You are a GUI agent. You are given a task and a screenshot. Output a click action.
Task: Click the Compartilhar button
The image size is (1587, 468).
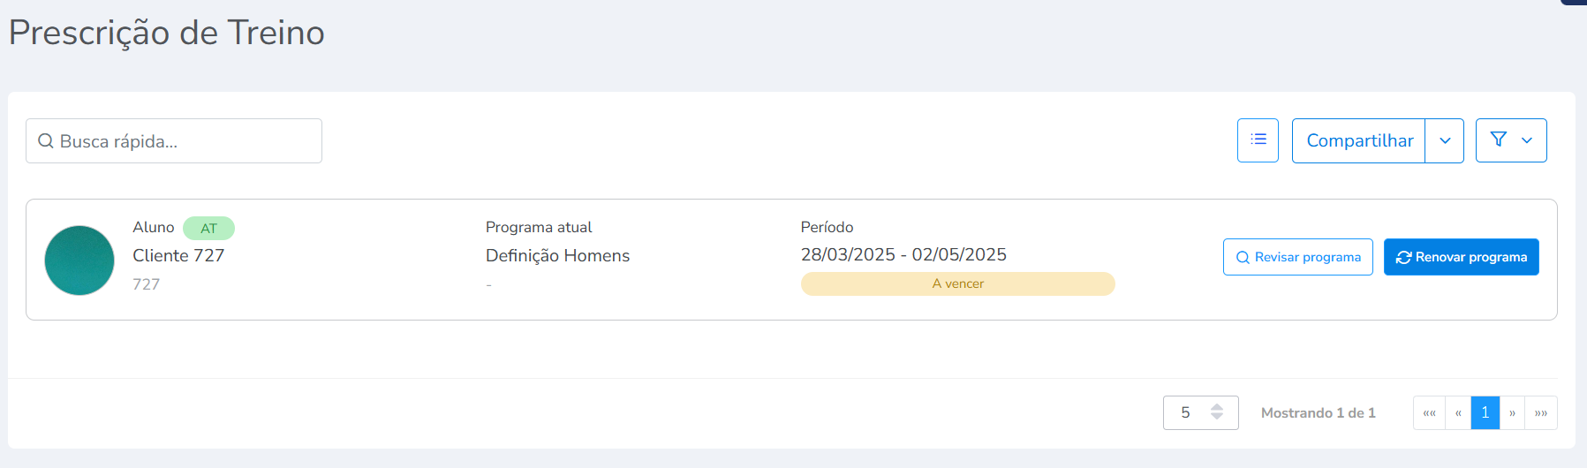click(x=1358, y=140)
